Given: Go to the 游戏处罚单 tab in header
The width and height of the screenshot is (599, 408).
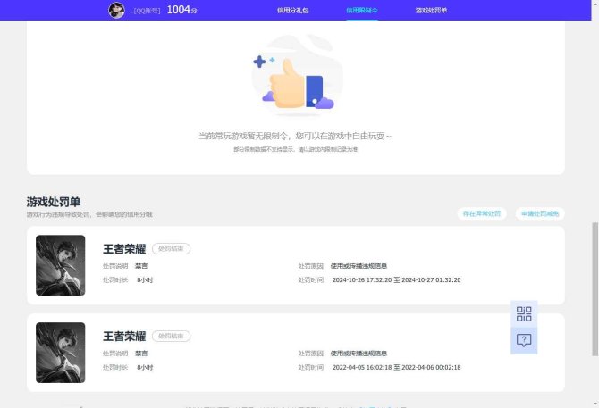Looking at the screenshot, I should point(431,11).
